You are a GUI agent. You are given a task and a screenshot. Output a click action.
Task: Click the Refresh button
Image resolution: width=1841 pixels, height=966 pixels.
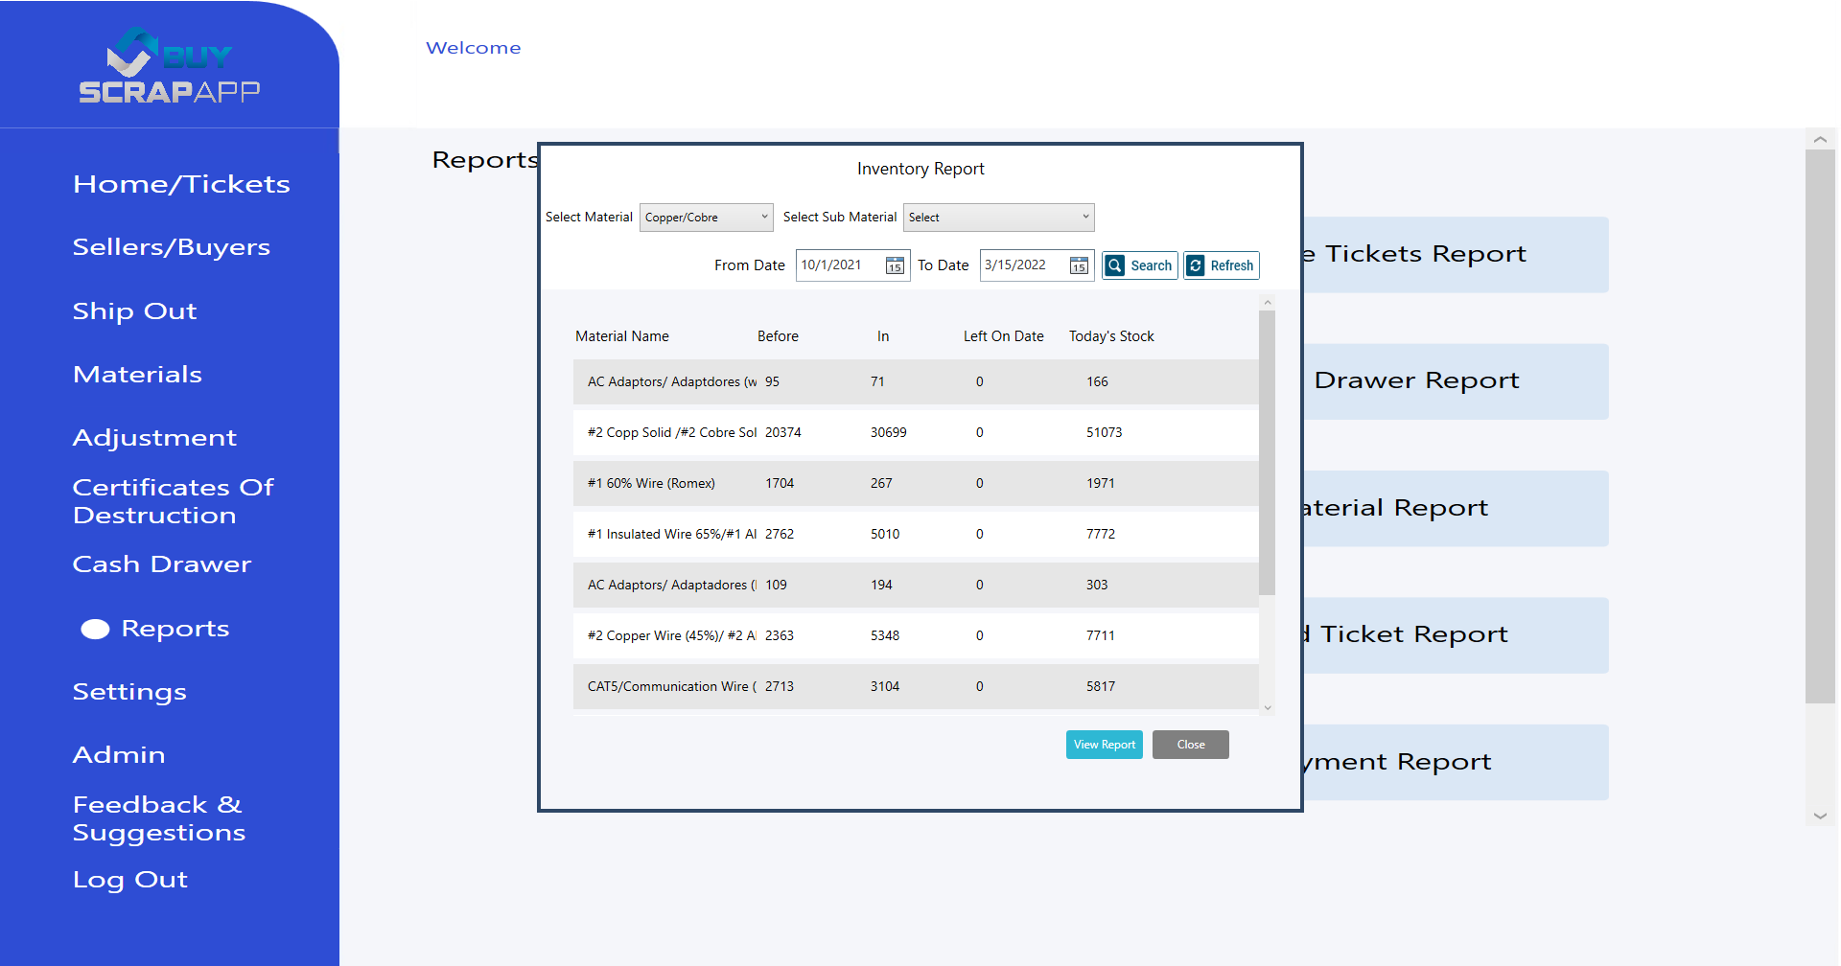click(1221, 265)
